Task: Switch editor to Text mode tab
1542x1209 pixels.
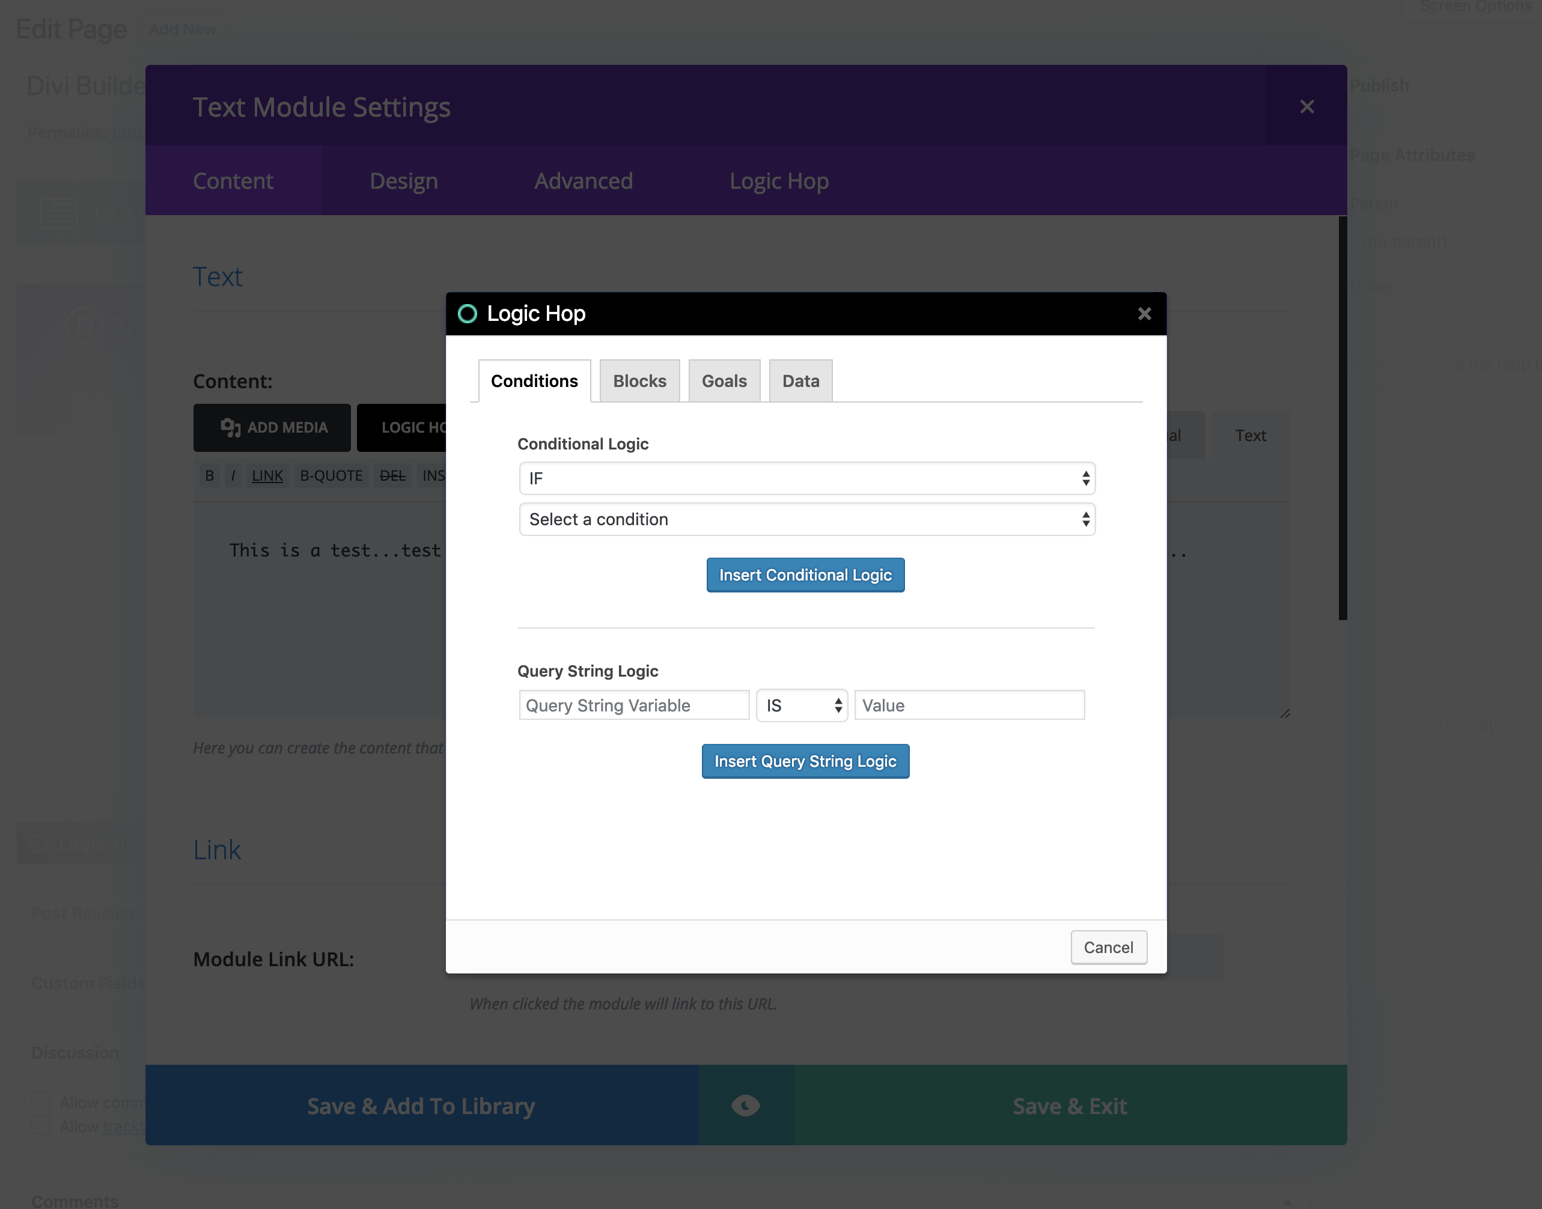Action: (1251, 435)
